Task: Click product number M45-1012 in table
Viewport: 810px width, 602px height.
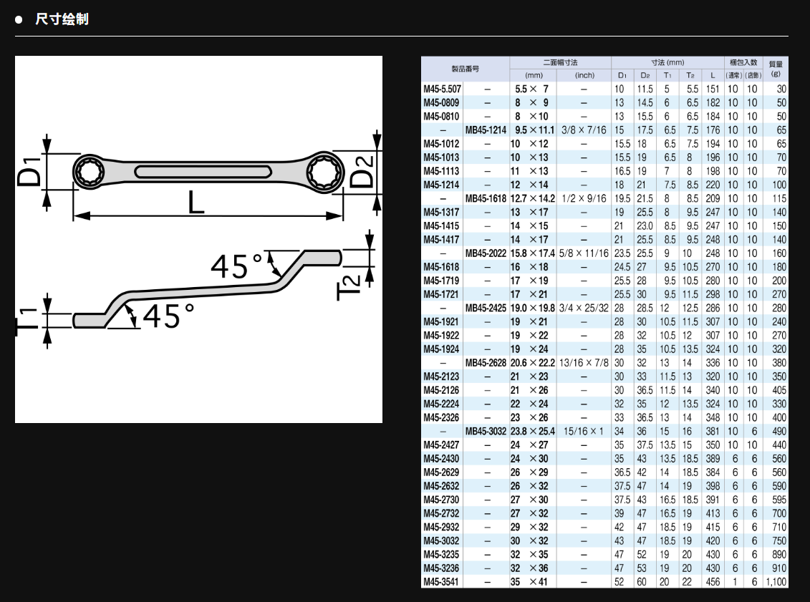Action: 441,144
